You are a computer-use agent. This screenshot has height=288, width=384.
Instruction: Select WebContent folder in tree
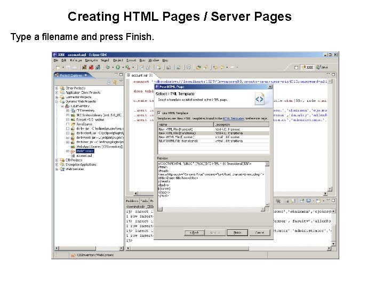tap(85, 151)
